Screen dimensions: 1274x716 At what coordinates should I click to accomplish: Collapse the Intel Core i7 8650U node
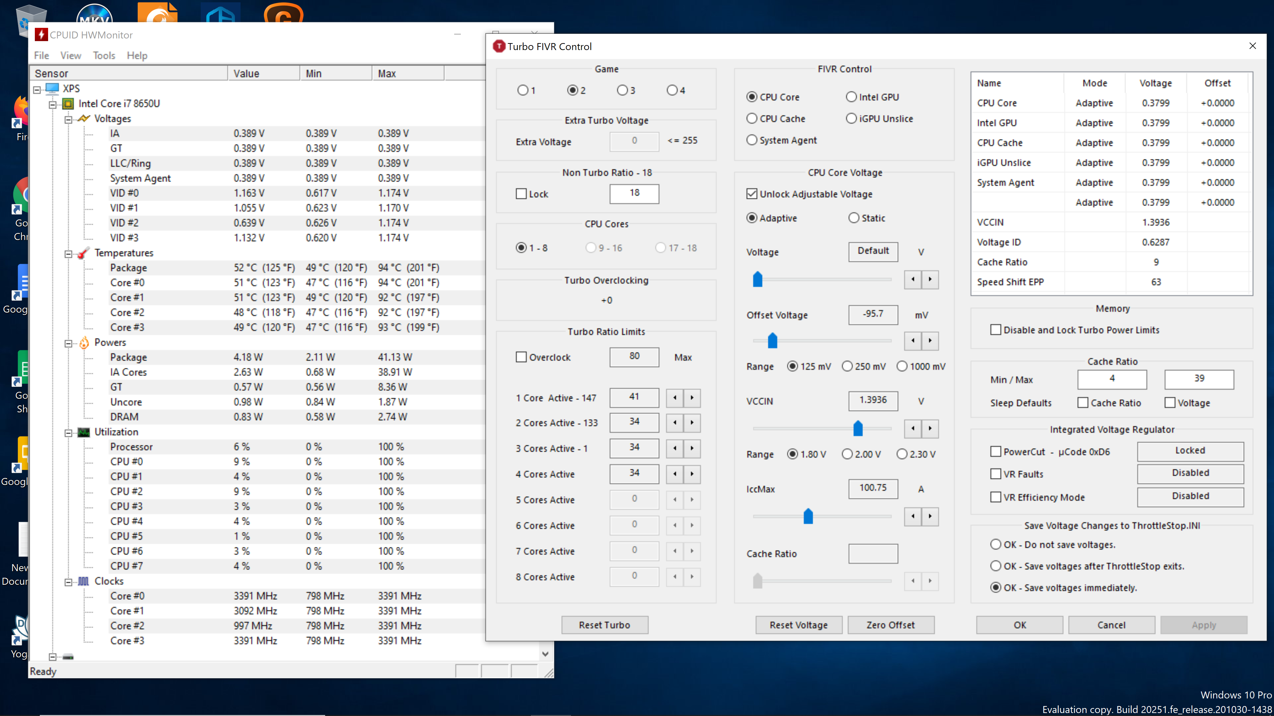point(52,104)
